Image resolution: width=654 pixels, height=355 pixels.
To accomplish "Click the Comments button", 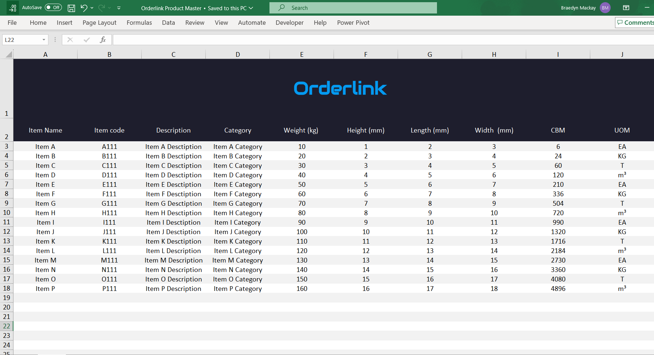I will click(x=635, y=23).
